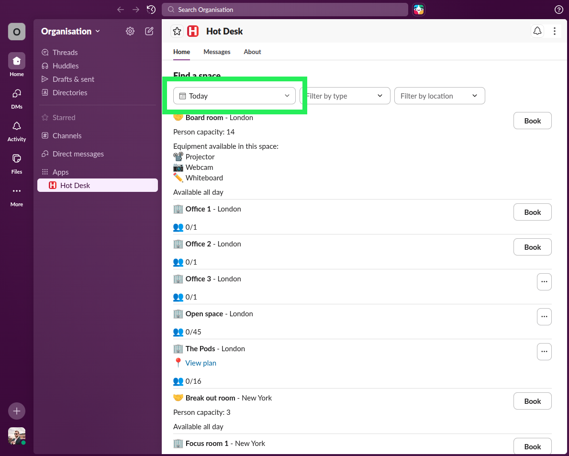Open the About tab of Hot Desk
The height and width of the screenshot is (456, 569).
pos(252,52)
